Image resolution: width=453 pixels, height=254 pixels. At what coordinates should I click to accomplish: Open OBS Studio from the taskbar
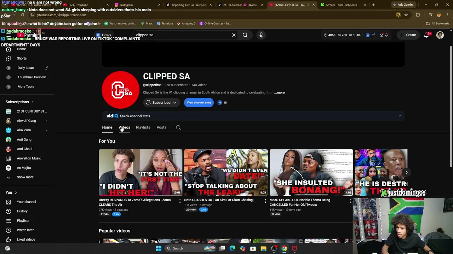coord(274,248)
